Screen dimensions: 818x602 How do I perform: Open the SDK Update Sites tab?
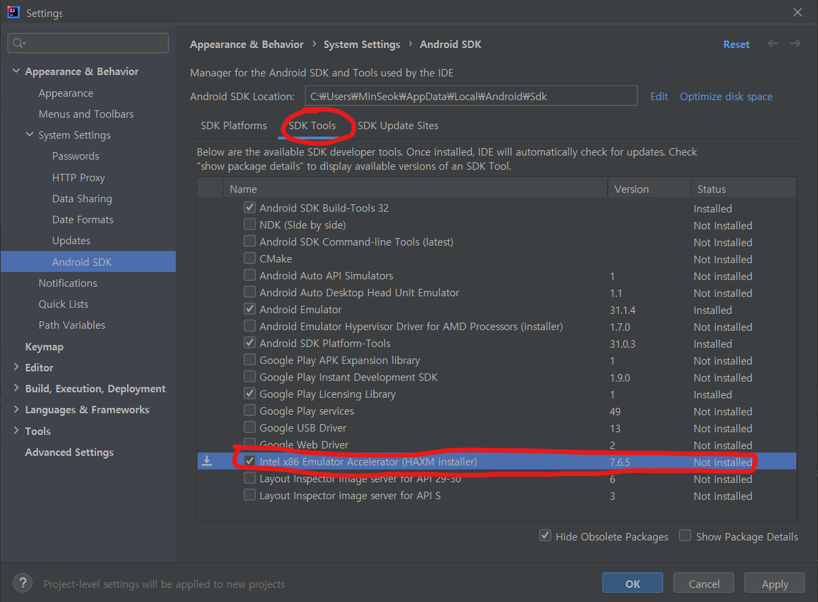[398, 126]
